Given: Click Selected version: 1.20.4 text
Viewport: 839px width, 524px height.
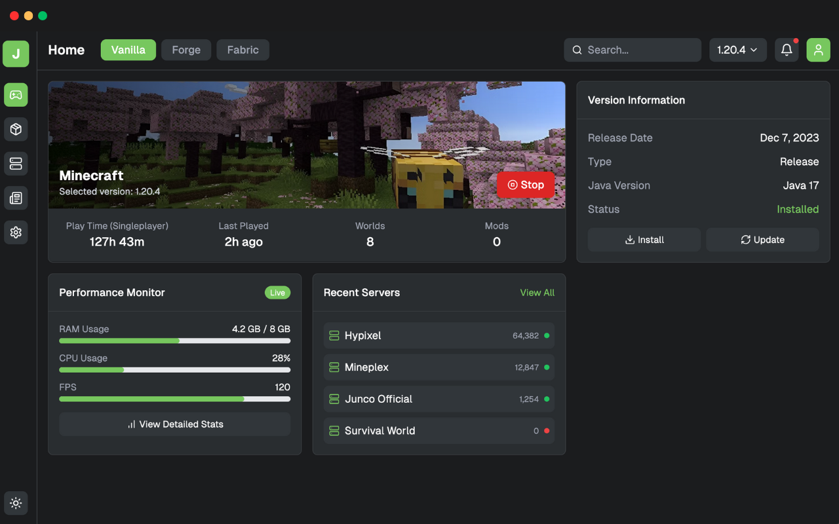Looking at the screenshot, I should point(109,191).
